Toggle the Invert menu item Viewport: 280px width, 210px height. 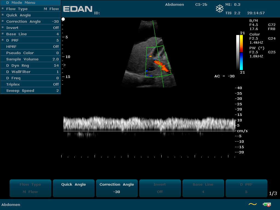[30, 28]
